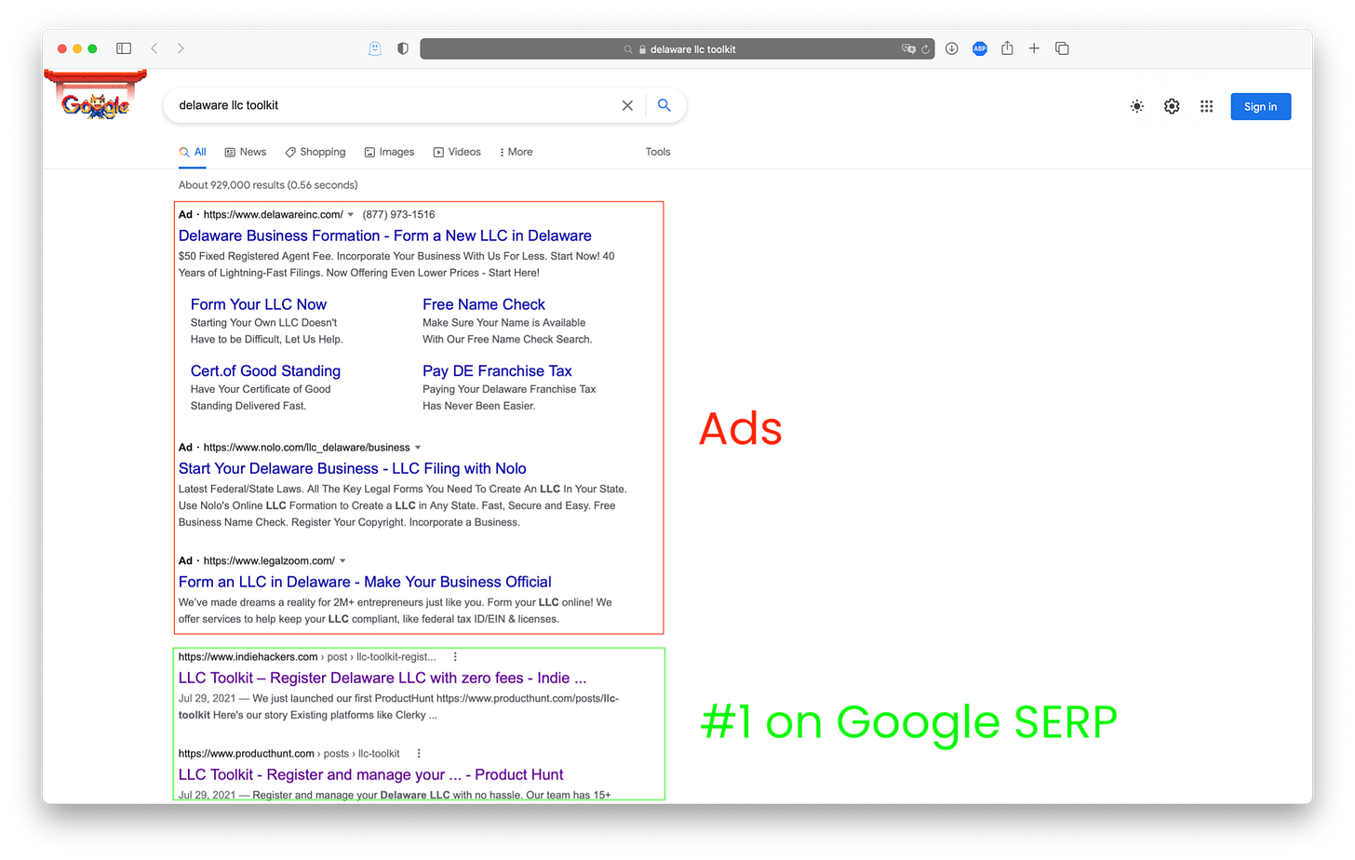Screen dimensions: 1355x860
Task: Reload the page with refresh icon
Action: pos(926,49)
